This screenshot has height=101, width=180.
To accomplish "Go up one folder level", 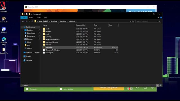I will tap(32, 21).
